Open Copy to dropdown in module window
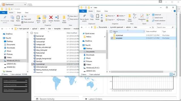Viewport: 181px width, 101px height. pyautogui.click(x=44, y=19)
